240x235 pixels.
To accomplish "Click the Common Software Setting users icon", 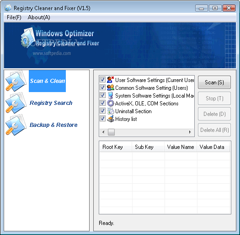I will click(110, 87).
